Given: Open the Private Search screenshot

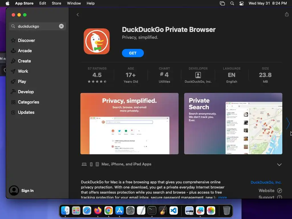Looking at the screenshot, I should point(233,124).
